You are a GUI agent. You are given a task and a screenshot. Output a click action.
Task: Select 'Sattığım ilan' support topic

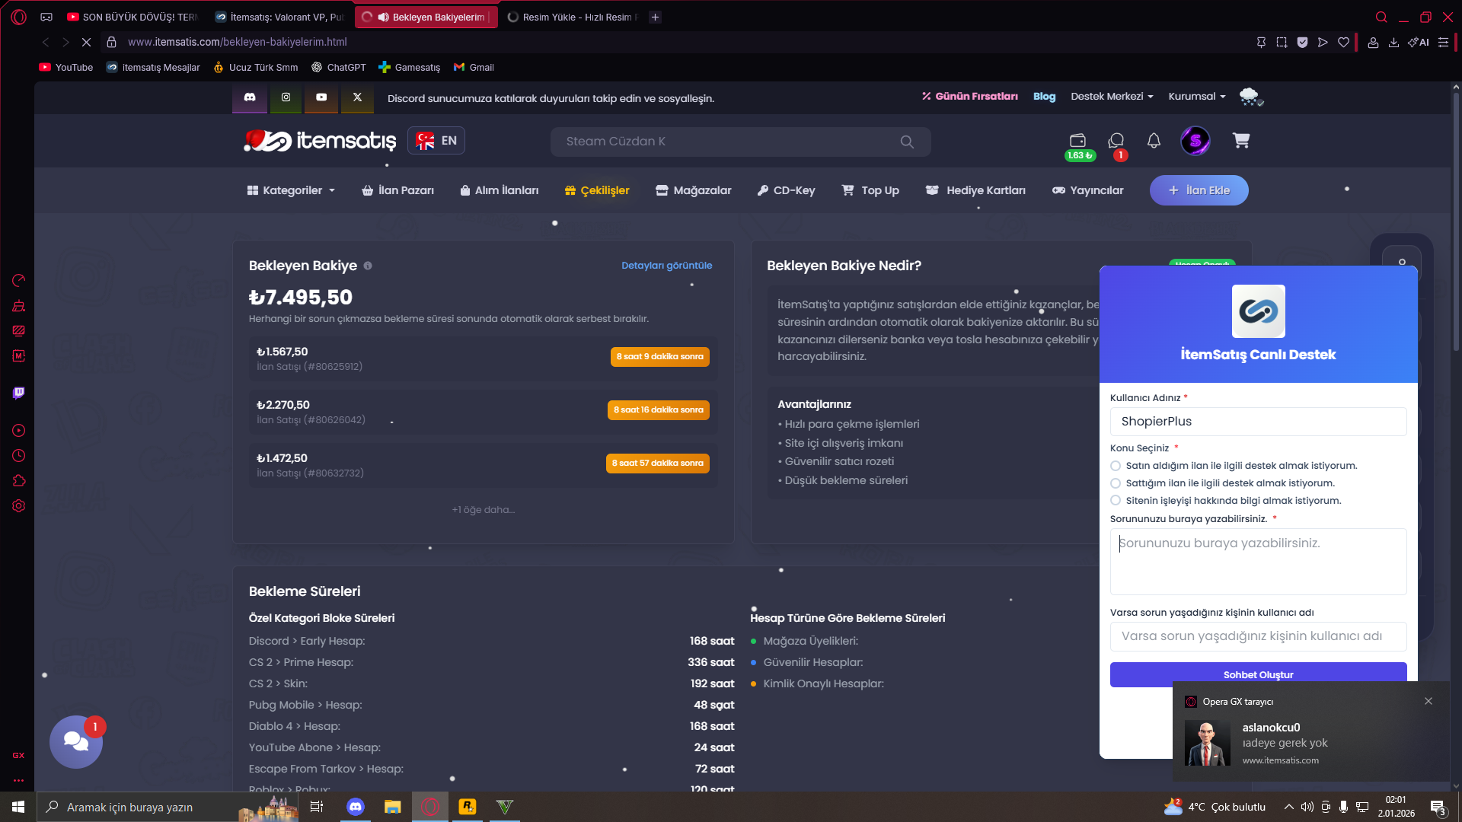(1116, 483)
